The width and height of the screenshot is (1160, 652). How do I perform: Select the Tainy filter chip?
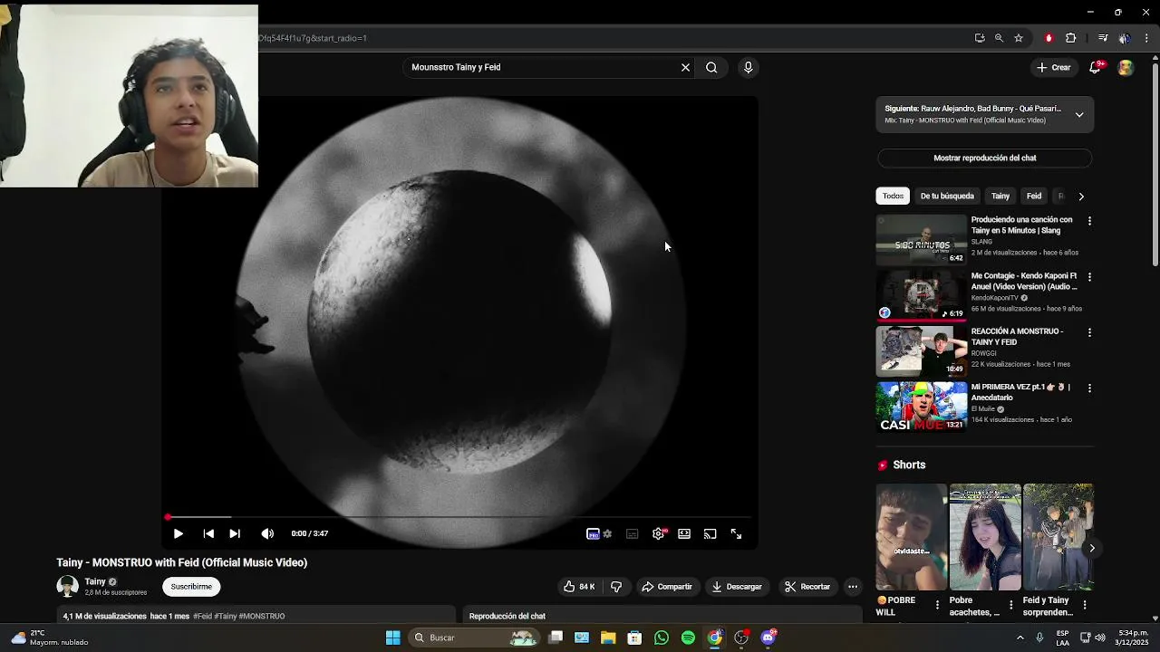1000,196
